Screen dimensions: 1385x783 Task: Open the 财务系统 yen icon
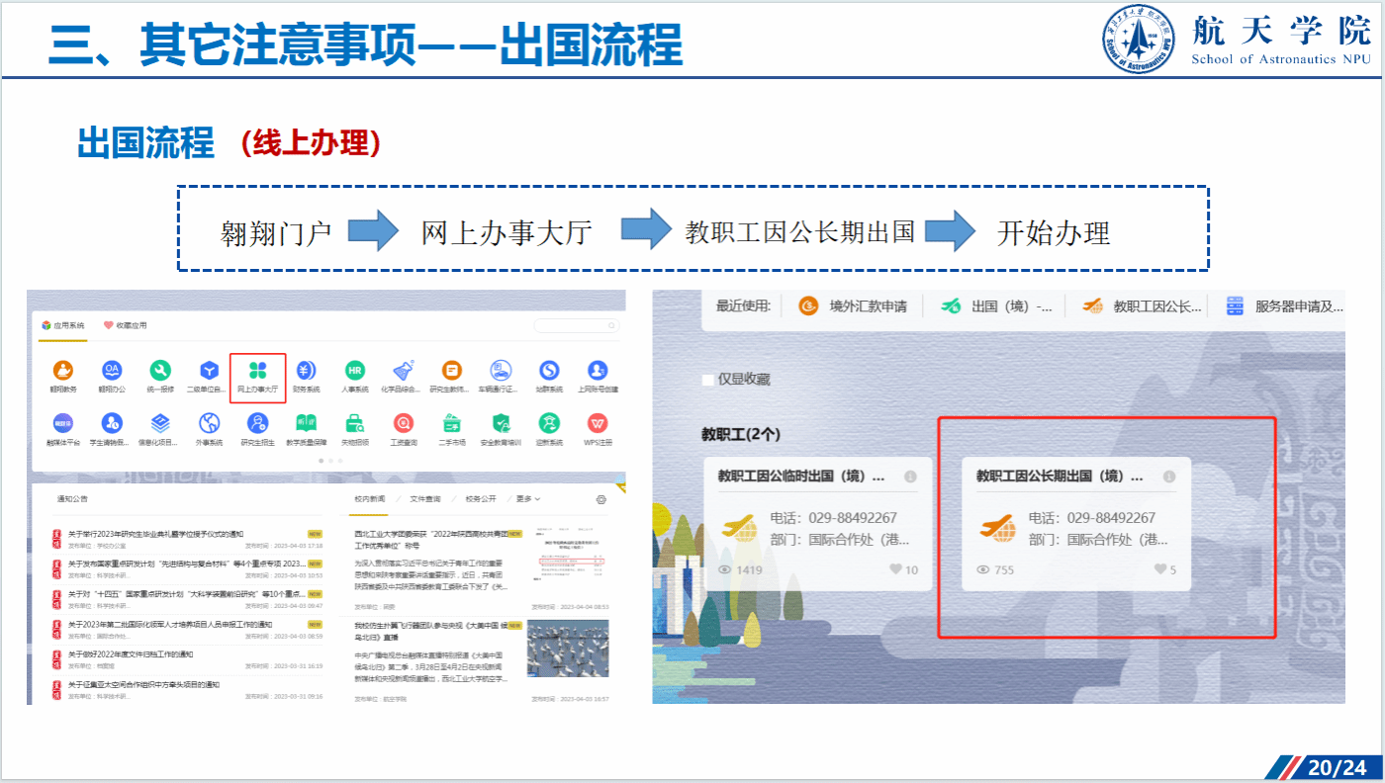(x=306, y=372)
